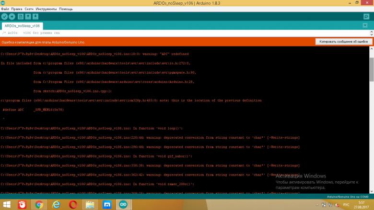Click the ino:296:44 deprecated conversion warning

150,147
